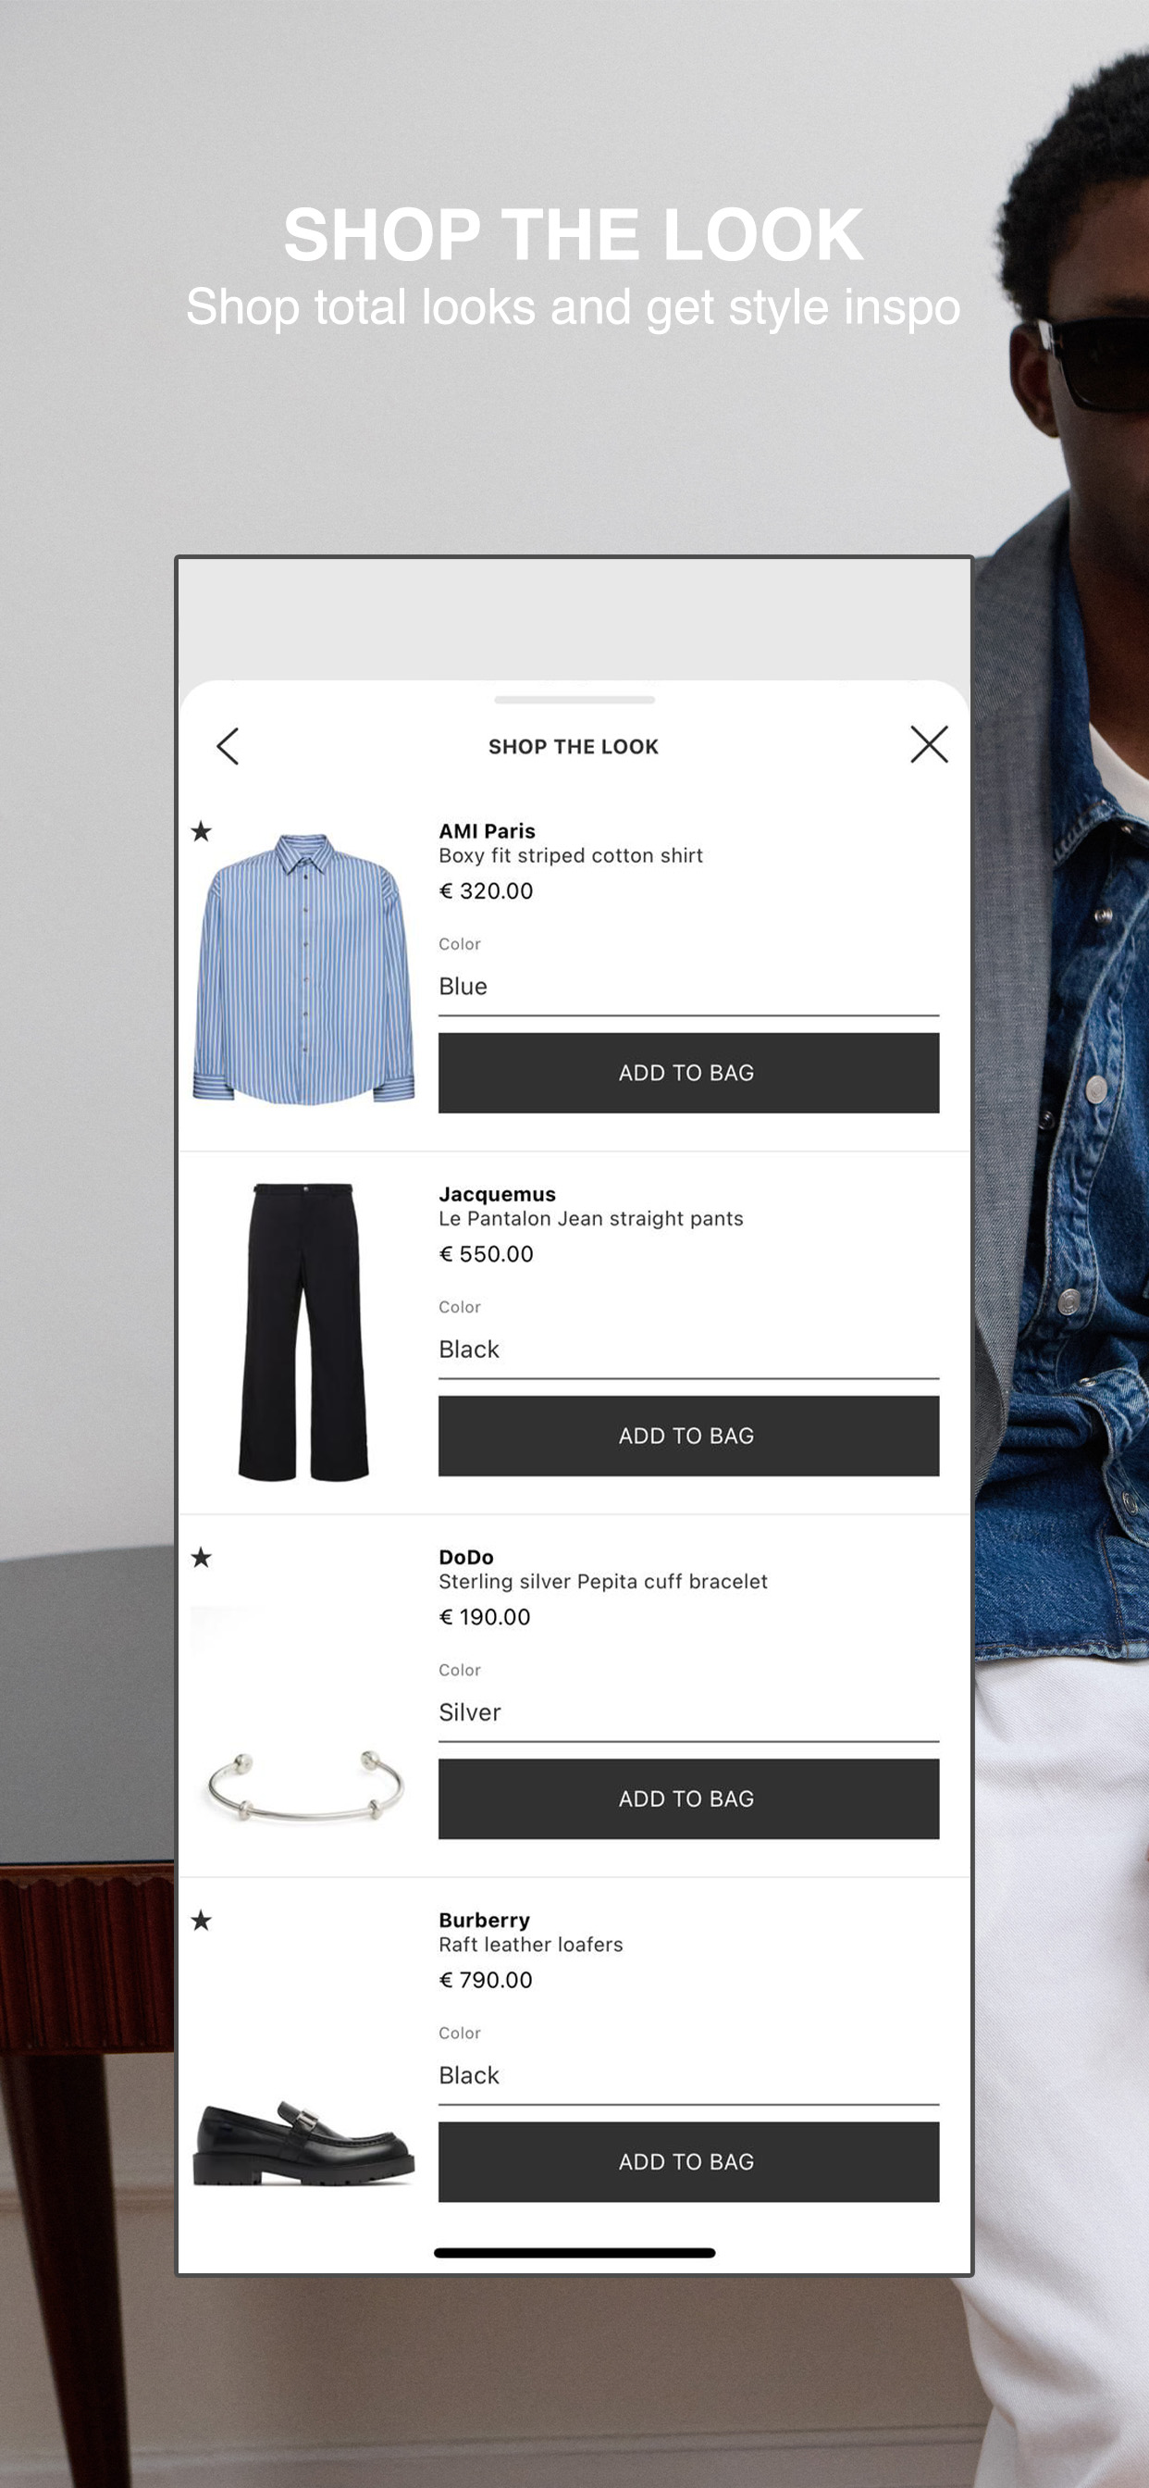The width and height of the screenshot is (1149, 2488).
Task: Add the AMI Paris striped shirt to bag
Action: tap(688, 1073)
